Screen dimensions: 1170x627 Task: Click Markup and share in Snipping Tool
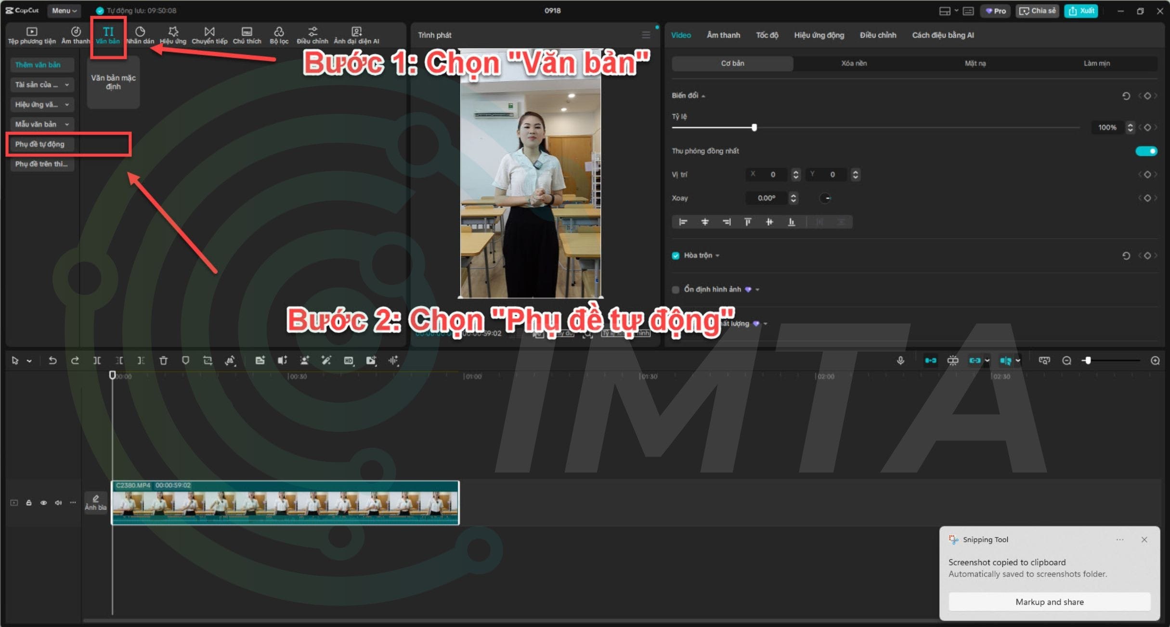click(1049, 602)
